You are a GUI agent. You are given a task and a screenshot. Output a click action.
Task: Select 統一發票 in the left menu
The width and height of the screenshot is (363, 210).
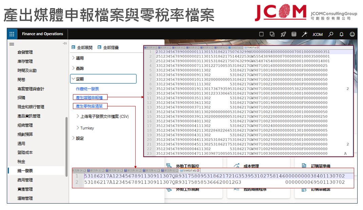pos(25,171)
